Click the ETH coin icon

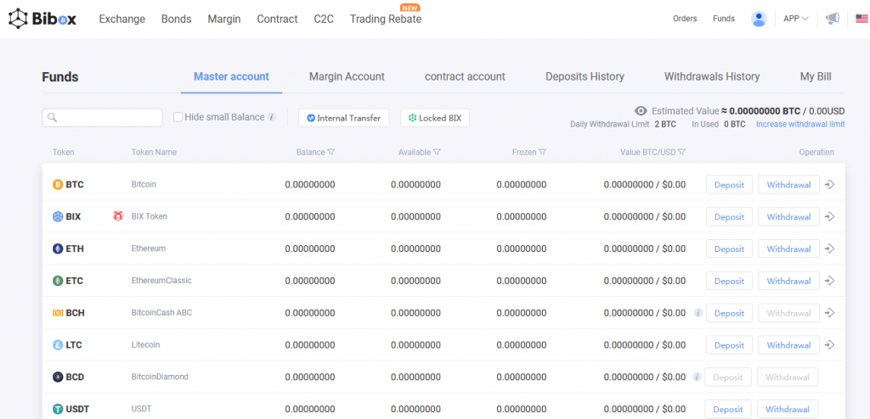pos(58,249)
